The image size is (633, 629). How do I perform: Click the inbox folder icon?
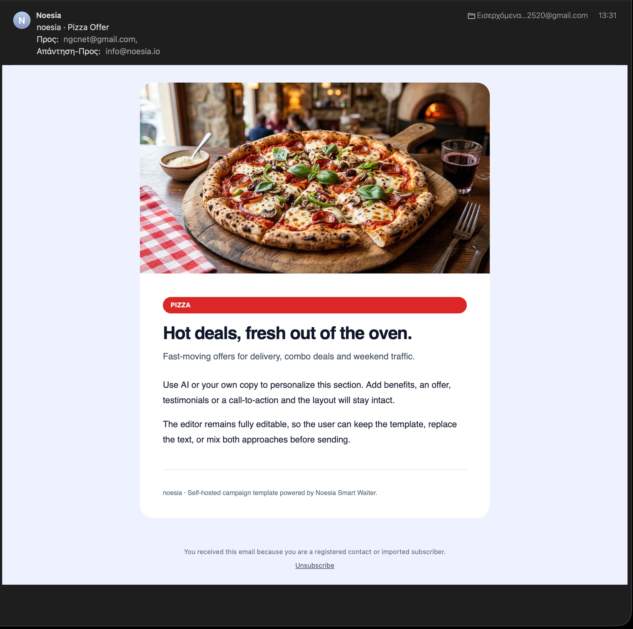471,16
